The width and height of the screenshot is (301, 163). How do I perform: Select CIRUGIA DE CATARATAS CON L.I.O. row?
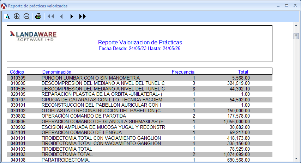tap(102, 100)
